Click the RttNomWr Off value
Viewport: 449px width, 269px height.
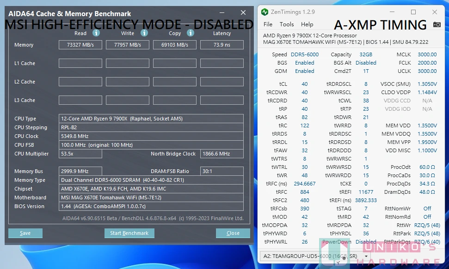(x=427, y=209)
